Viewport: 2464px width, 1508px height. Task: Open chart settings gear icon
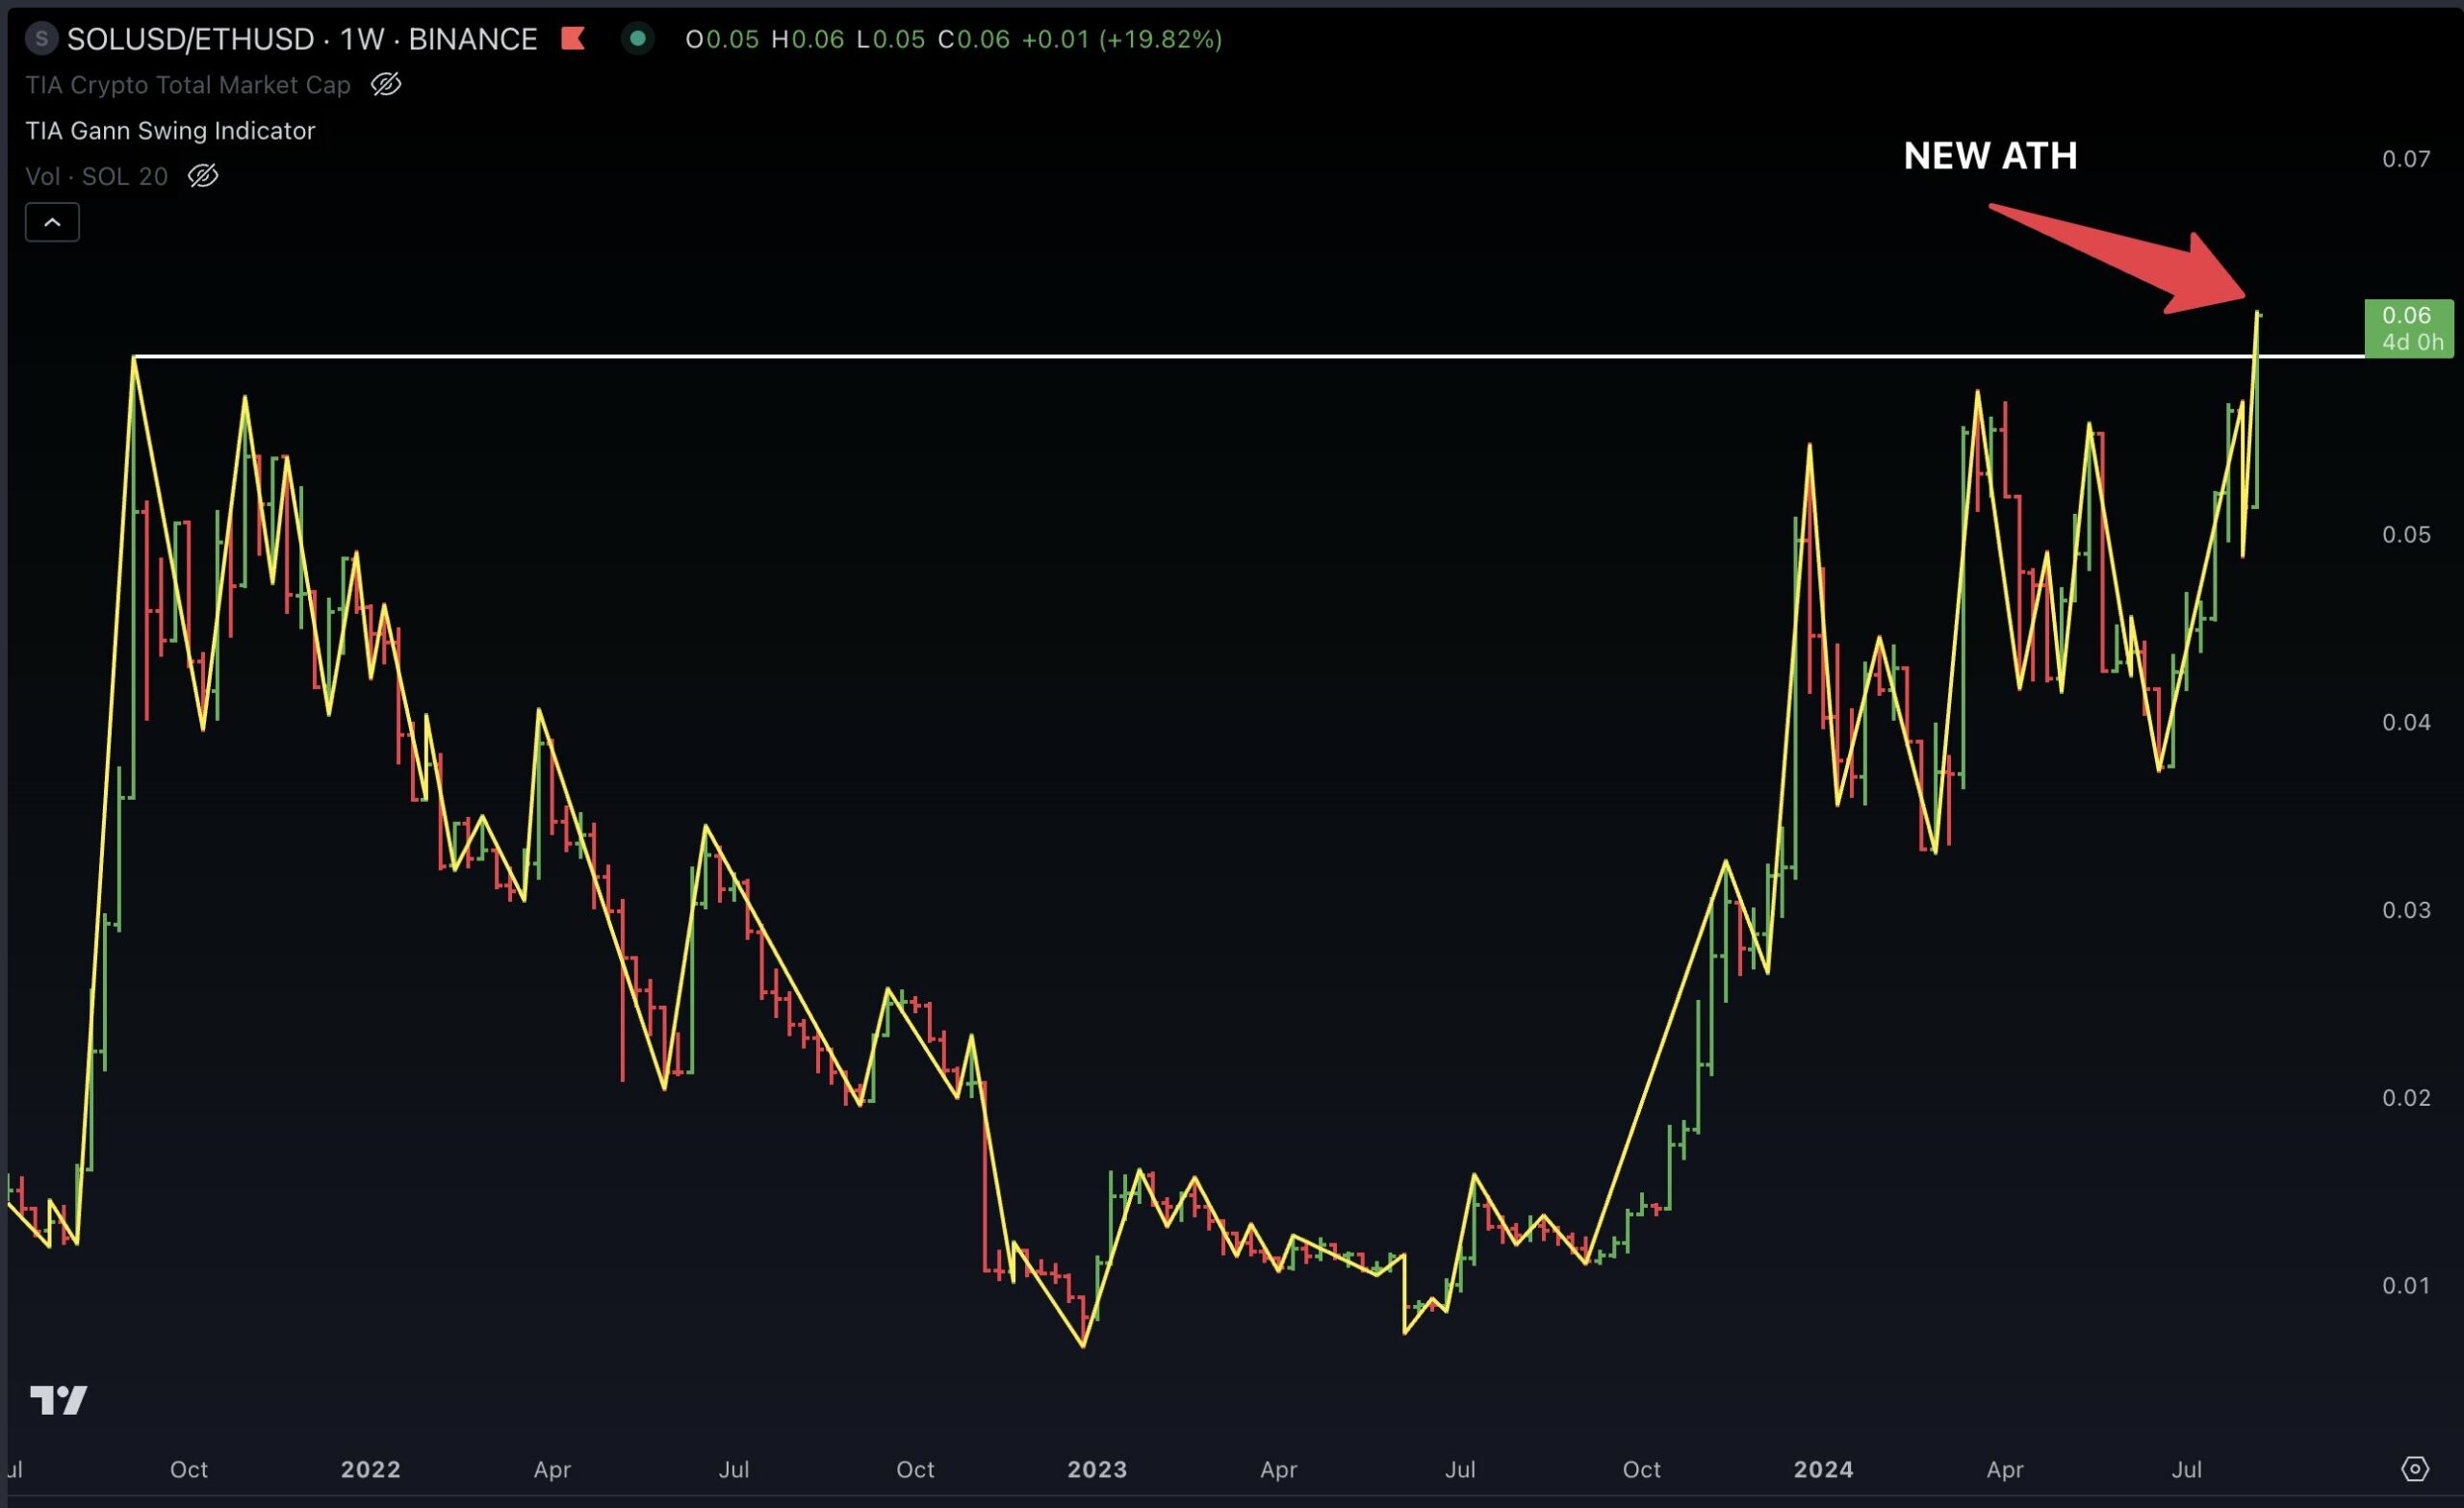coord(2415,1468)
